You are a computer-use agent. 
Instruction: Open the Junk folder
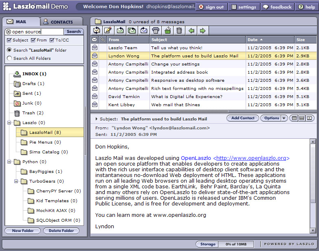[28, 103]
